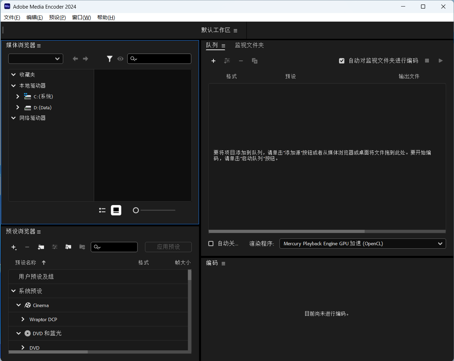Image resolution: width=454 pixels, height=361 pixels.
Task: Click the Create New Preset plus icon
Action: click(14, 247)
